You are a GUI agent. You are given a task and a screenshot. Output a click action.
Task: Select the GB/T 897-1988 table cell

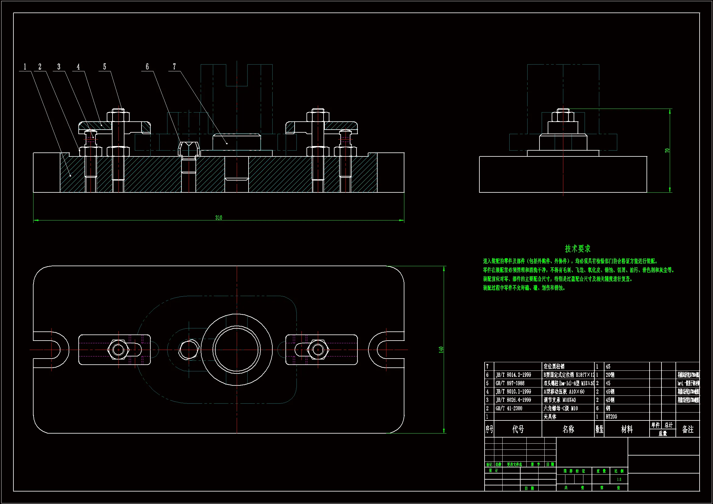tap(510, 383)
